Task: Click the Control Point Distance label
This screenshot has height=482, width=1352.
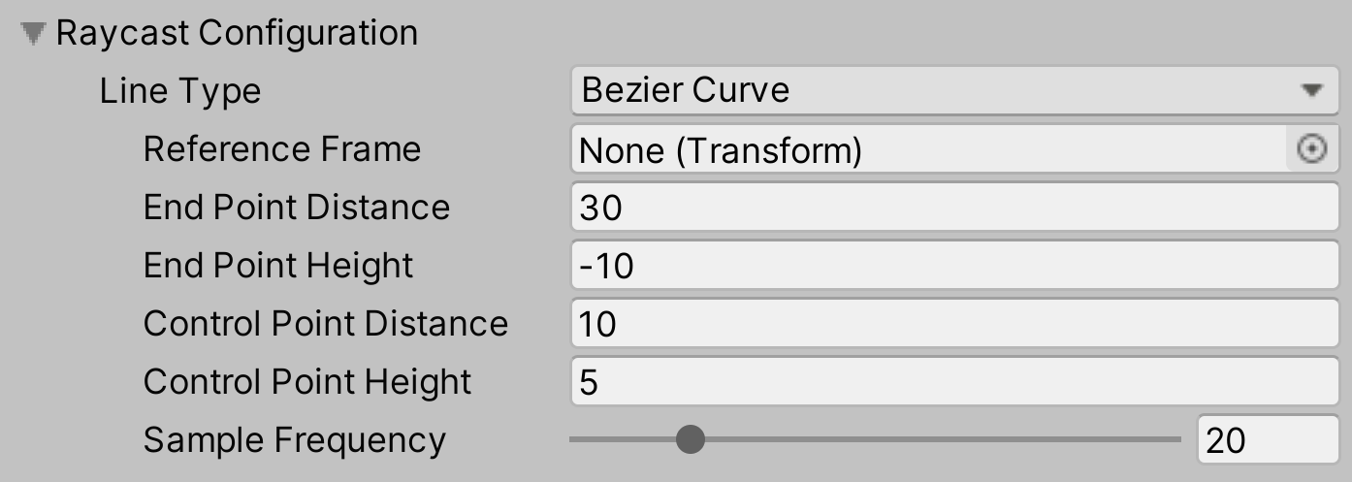Action: point(326,324)
